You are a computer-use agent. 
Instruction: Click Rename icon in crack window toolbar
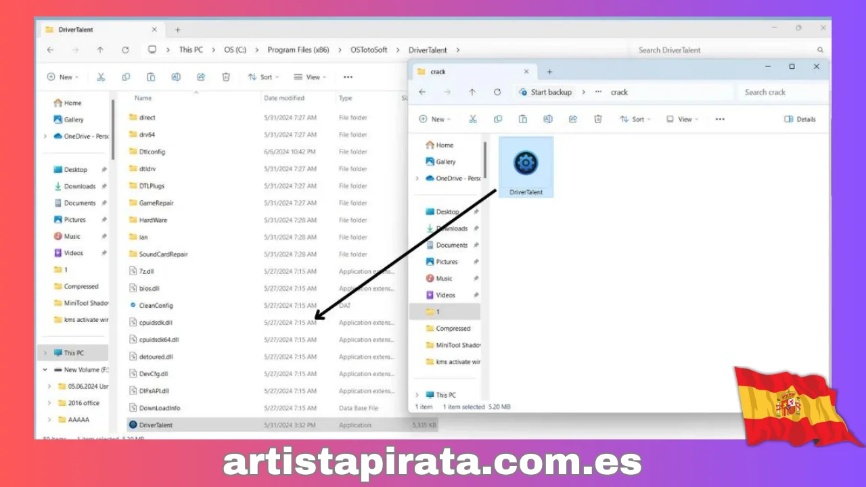548,119
